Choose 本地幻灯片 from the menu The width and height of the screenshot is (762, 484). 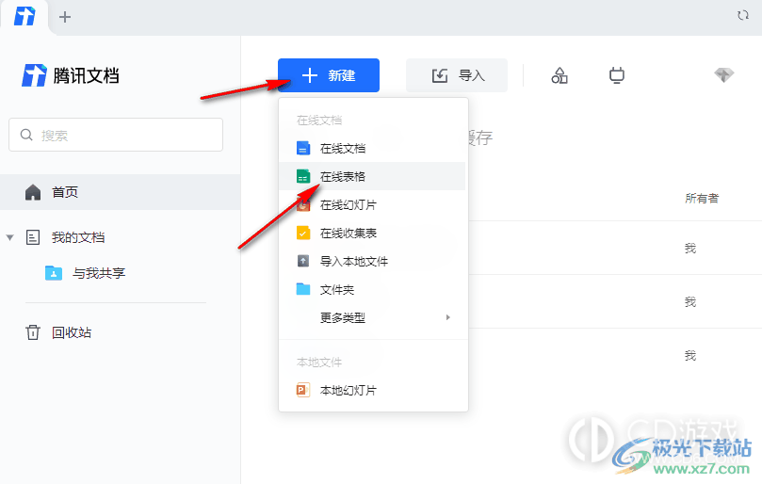(372, 390)
